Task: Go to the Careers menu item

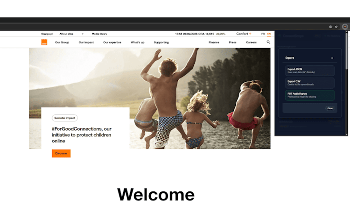Action: 251,42
